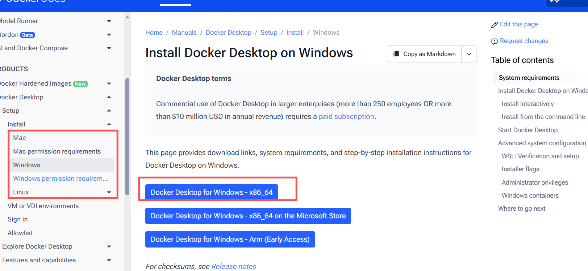
Task: Expand the Explore Docker Desktop section
Action: pyautogui.click(x=109, y=247)
